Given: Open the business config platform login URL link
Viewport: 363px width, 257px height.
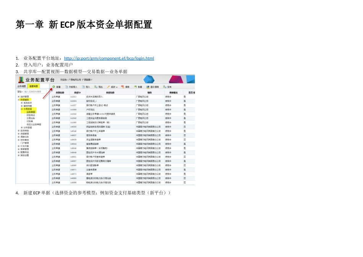Looking at the screenshot, I should 109,58.
